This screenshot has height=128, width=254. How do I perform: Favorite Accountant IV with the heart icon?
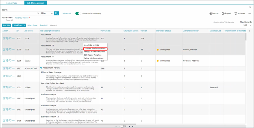click(x=10, y=60)
